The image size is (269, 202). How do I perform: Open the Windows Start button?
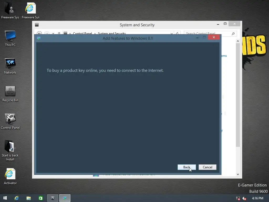pyautogui.click(x=5, y=198)
